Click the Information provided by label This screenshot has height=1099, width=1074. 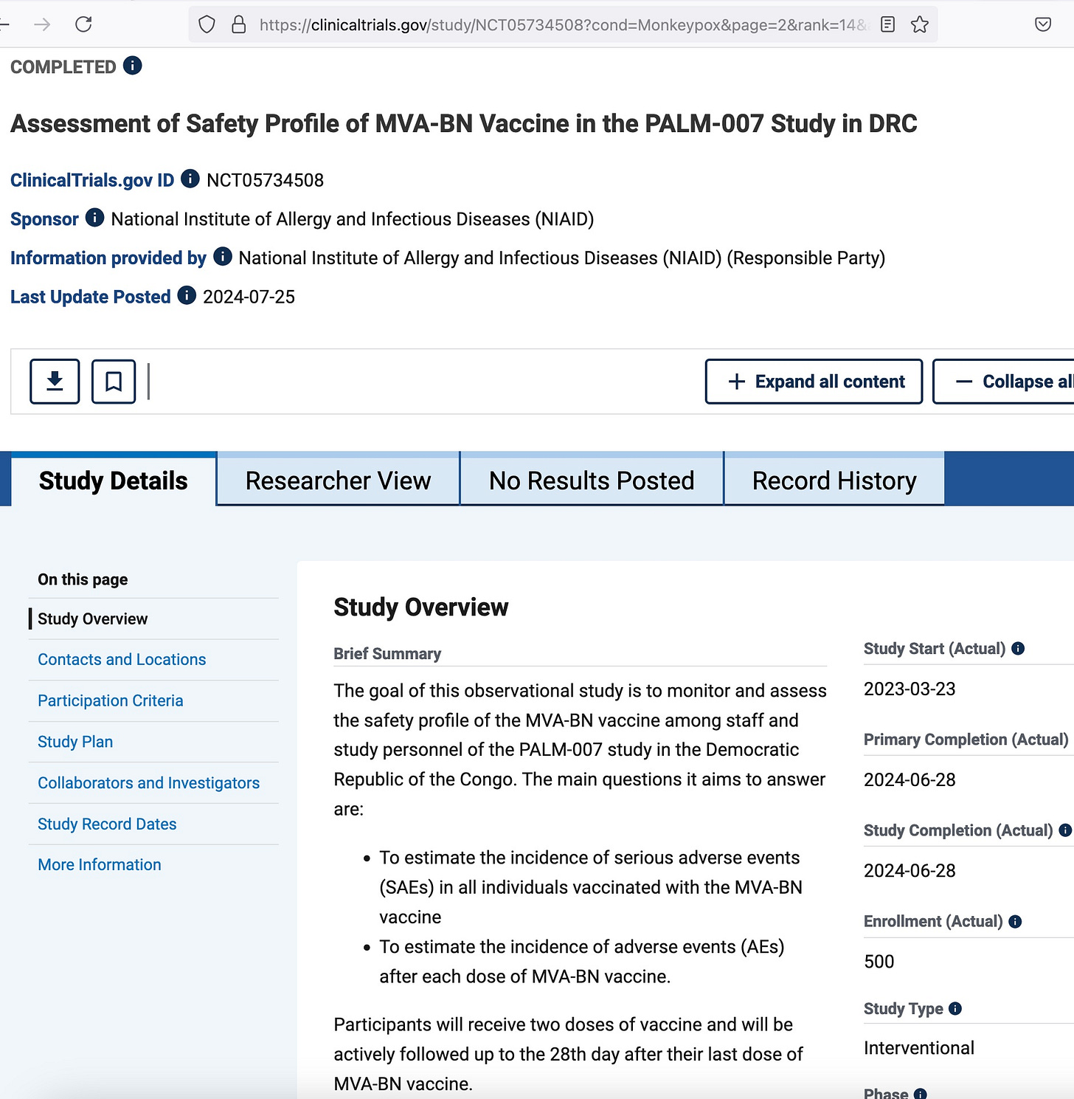(108, 258)
